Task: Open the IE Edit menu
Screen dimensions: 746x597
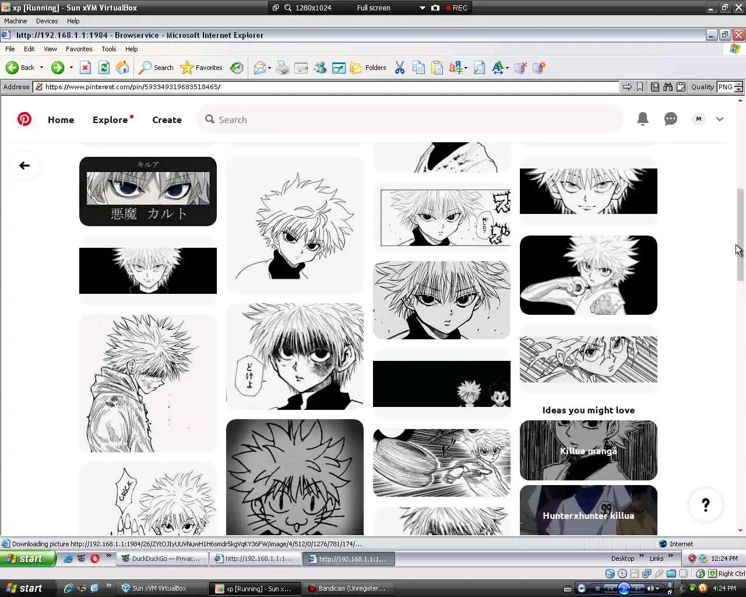Action: pos(29,49)
